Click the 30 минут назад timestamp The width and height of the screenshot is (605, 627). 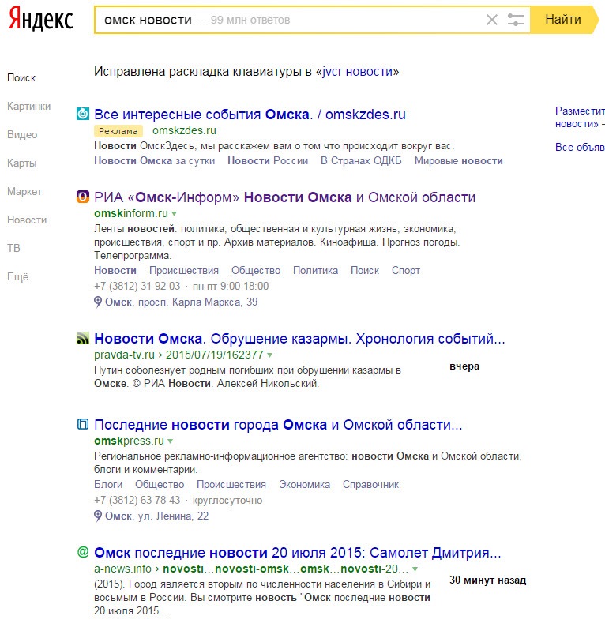pos(488,580)
